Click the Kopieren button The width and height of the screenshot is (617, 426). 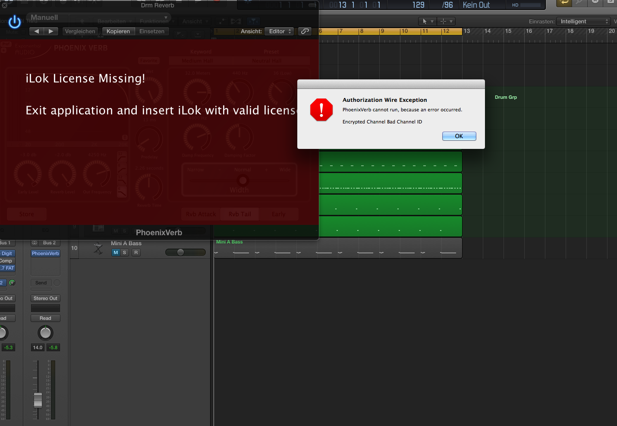coord(118,31)
